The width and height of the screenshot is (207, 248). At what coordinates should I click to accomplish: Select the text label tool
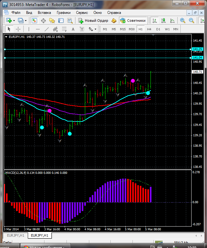pyautogui.click(x=82, y=29)
